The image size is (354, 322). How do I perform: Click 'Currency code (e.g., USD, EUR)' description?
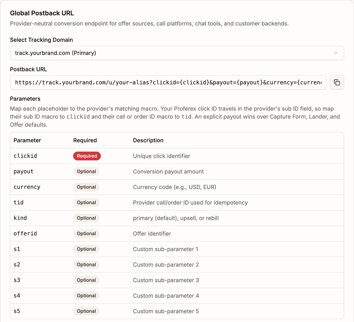pos(175,187)
